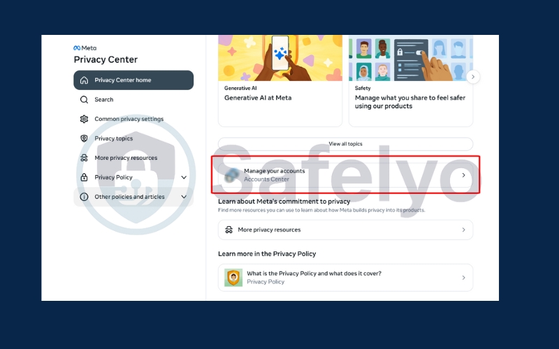The width and height of the screenshot is (559, 349).
Task: Click the Privacy Policy lock icon
Action: 85,178
